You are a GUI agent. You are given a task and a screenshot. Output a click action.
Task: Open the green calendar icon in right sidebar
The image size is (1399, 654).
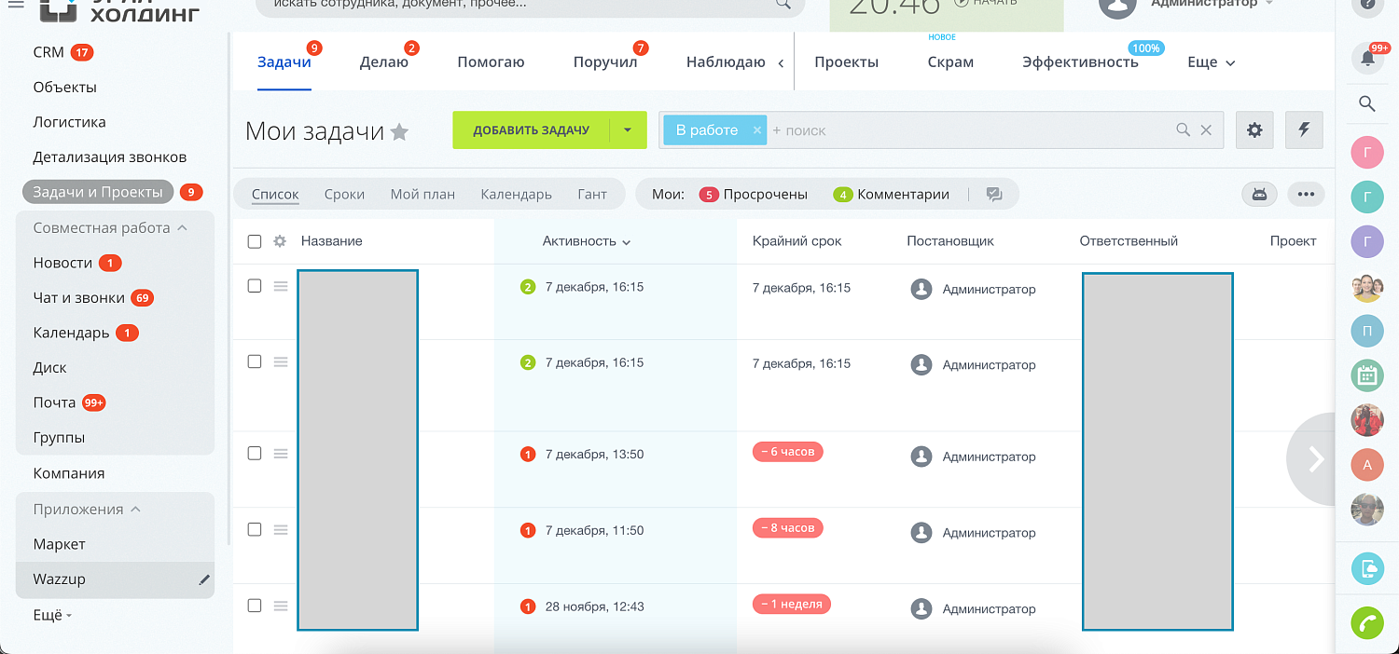tap(1367, 376)
